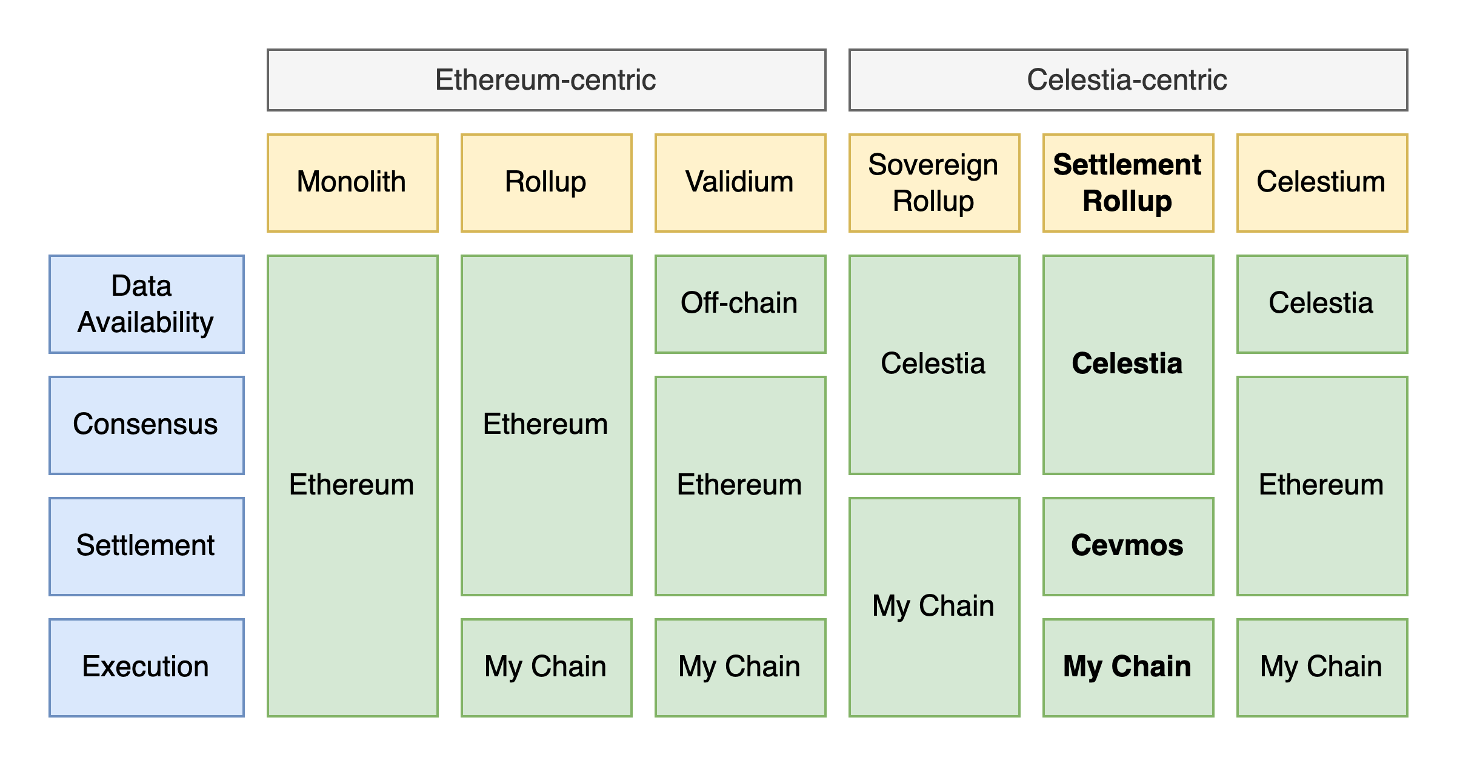Click the bold Settlement Rollup header
The image size is (1457, 766).
[x=1128, y=182]
